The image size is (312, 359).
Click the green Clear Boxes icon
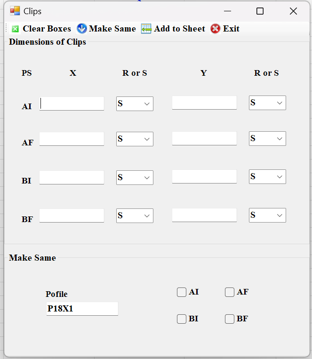point(15,29)
